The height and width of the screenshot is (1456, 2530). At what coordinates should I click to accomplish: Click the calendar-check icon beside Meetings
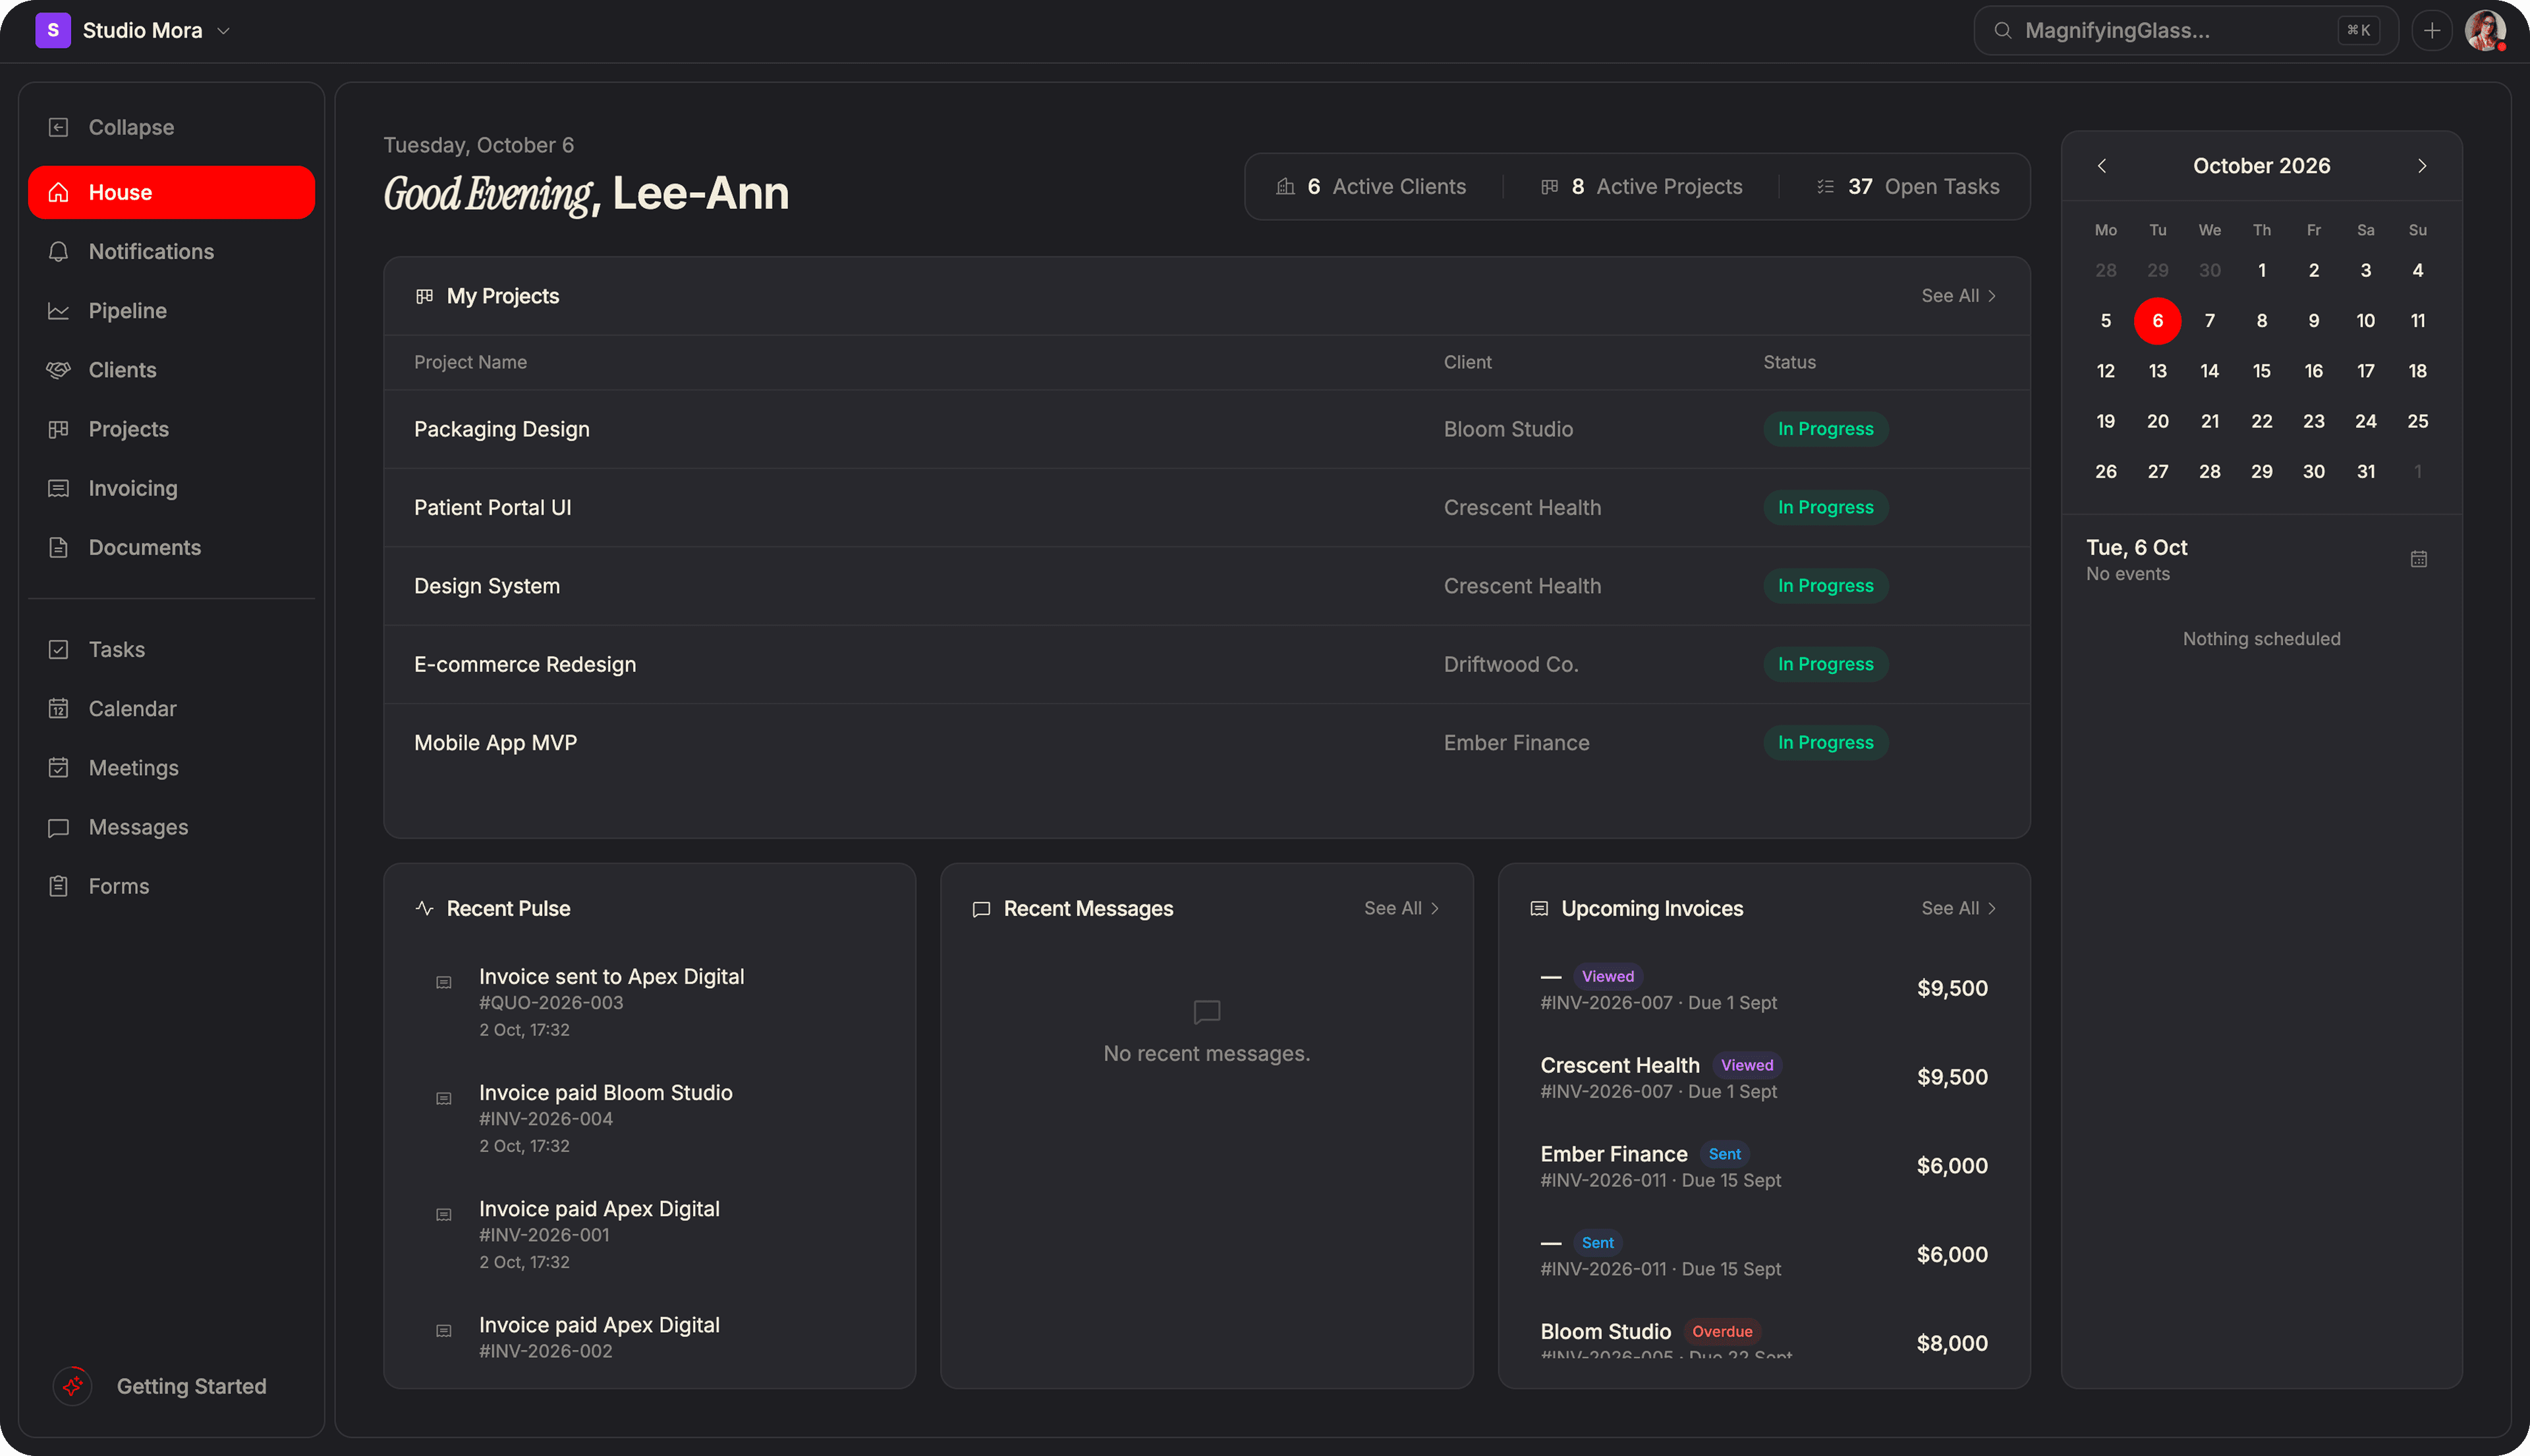tap(58, 767)
